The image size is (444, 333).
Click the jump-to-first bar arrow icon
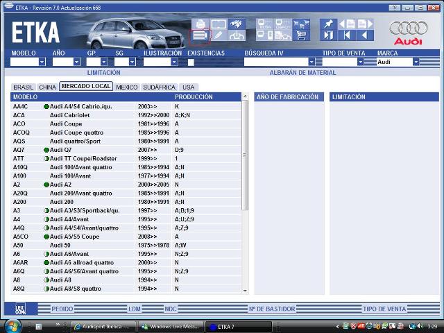click(x=347, y=35)
